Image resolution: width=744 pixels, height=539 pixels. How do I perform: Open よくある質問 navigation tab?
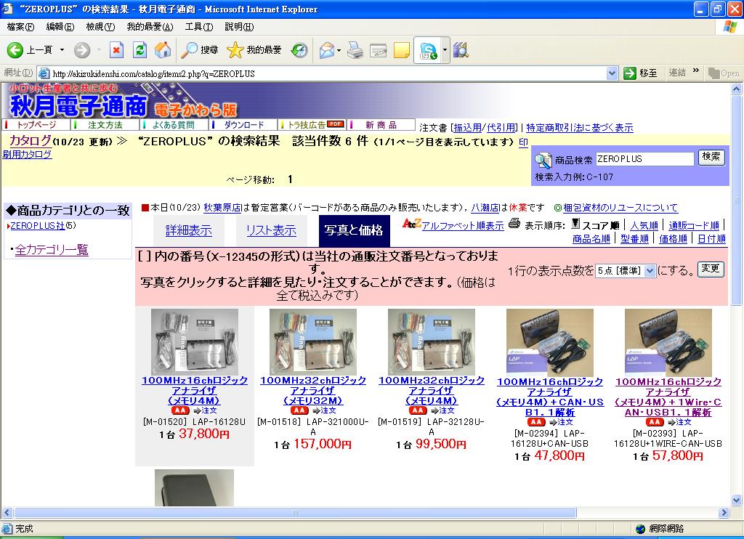point(174,125)
